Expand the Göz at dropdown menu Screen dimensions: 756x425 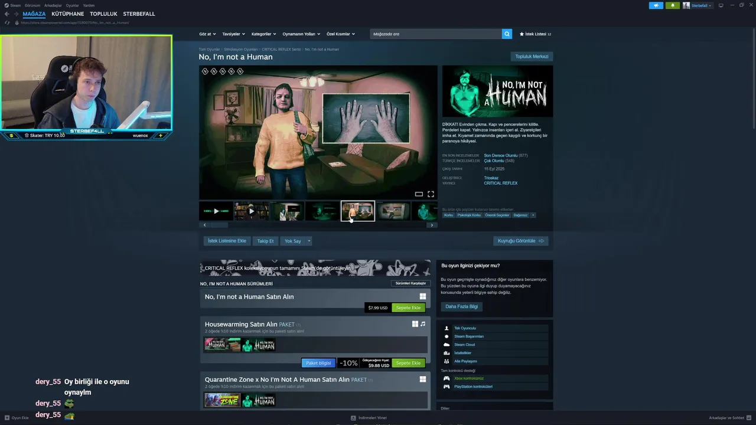[x=207, y=34]
